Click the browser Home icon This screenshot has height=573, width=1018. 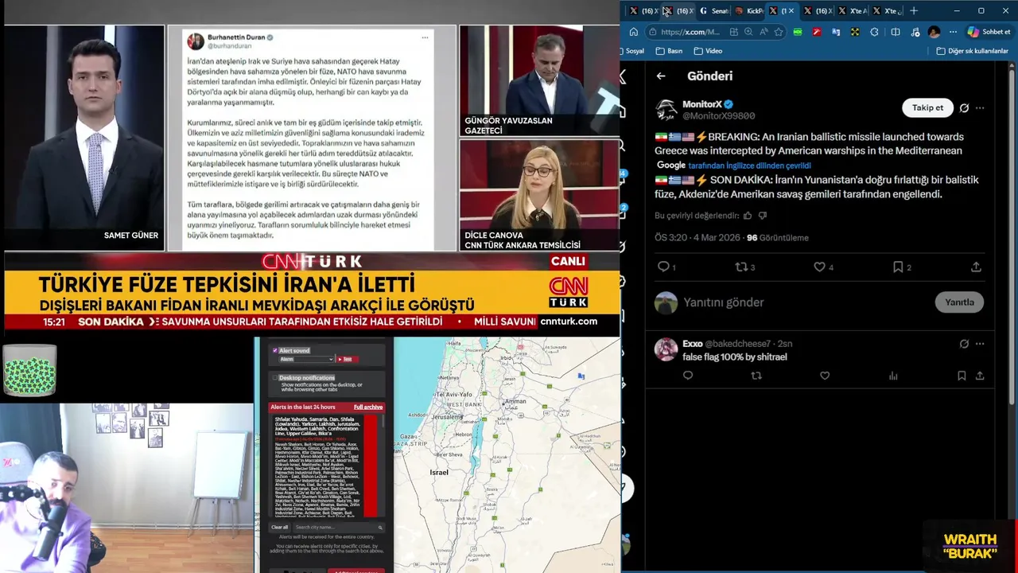coord(634,32)
